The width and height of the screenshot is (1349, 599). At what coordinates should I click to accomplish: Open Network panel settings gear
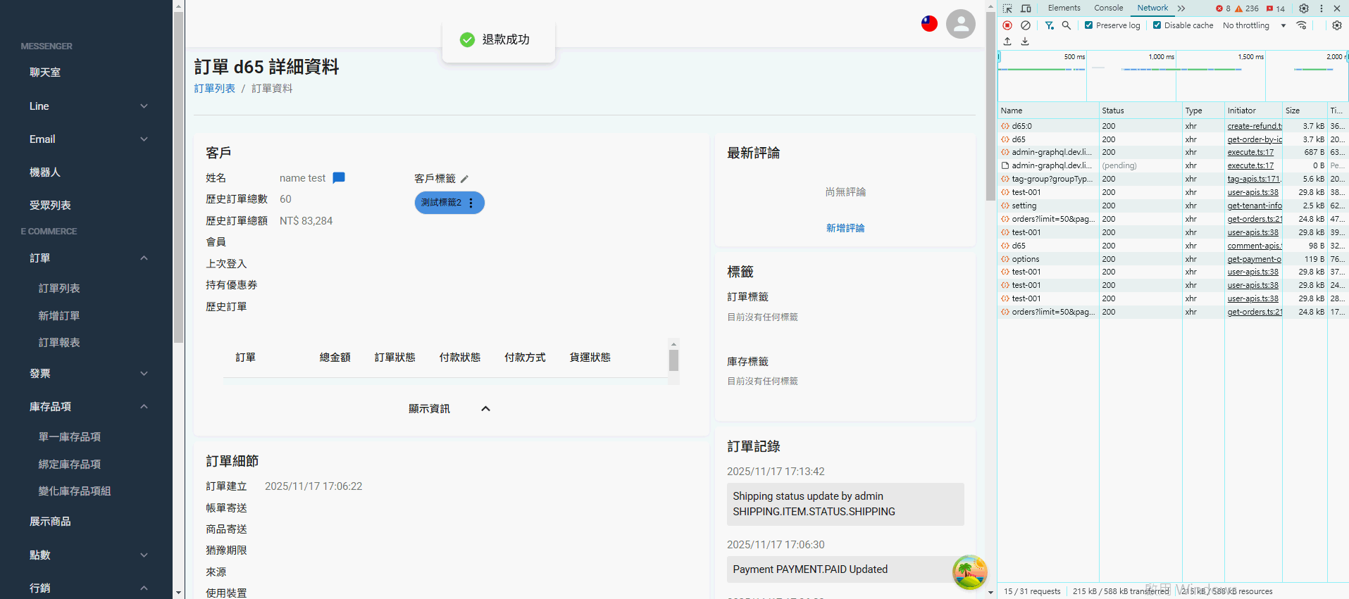(1337, 25)
